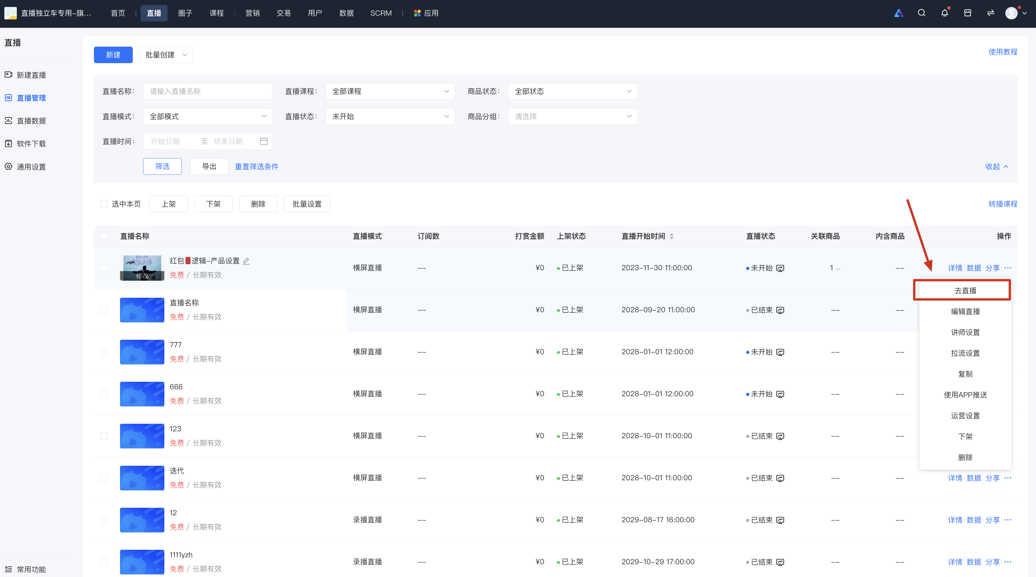Click the 重置筛选条件 link
1036x577 pixels.
pos(257,166)
